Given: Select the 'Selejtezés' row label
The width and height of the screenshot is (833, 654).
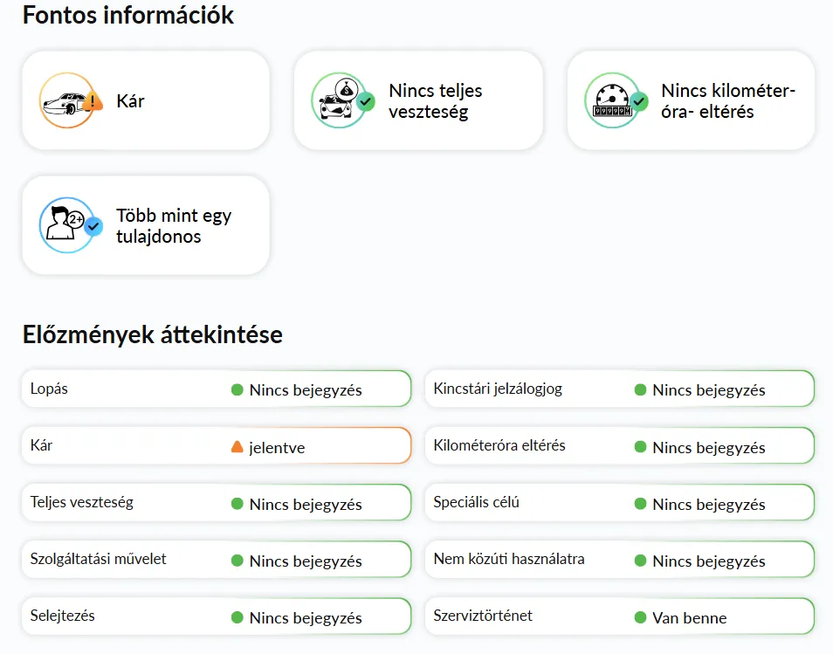Looking at the screenshot, I should pos(63,616).
